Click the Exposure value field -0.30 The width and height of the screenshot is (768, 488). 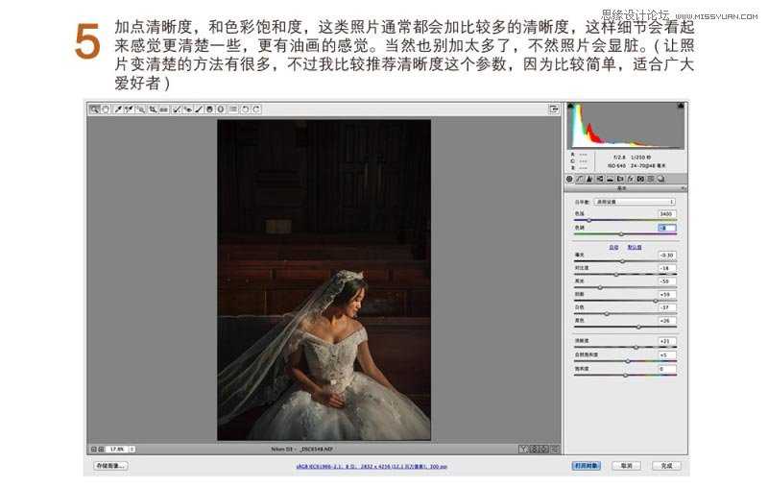click(666, 255)
